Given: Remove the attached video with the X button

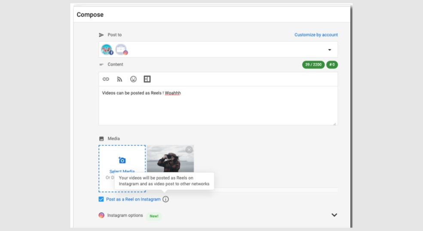Looking at the screenshot, I should click(x=189, y=150).
